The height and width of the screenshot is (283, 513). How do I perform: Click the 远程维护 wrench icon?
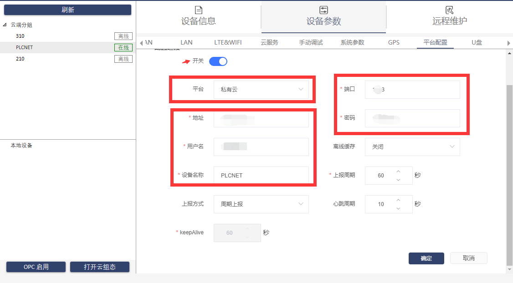pyautogui.click(x=449, y=10)
